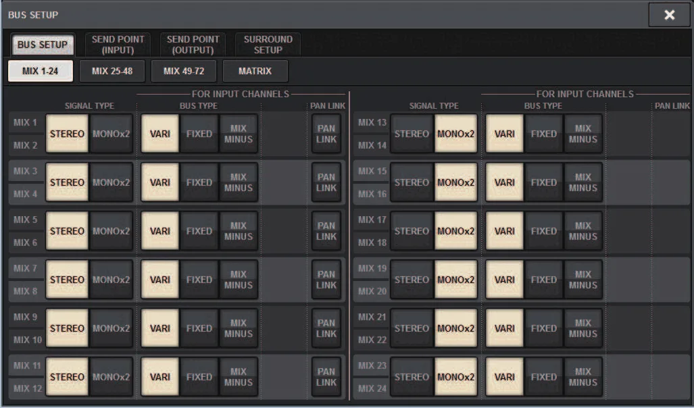This screenshot has width=694, height=408.
Task: Switch MIX 5/6 to MONOx2
Action: click(x=111, y=231)
